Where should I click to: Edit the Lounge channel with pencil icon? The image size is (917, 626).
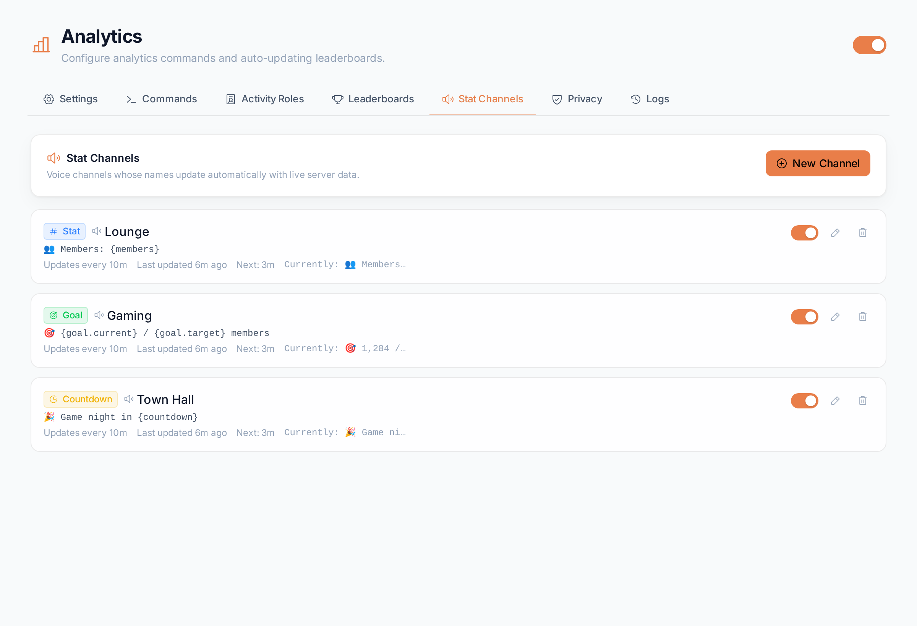point(835,232)
